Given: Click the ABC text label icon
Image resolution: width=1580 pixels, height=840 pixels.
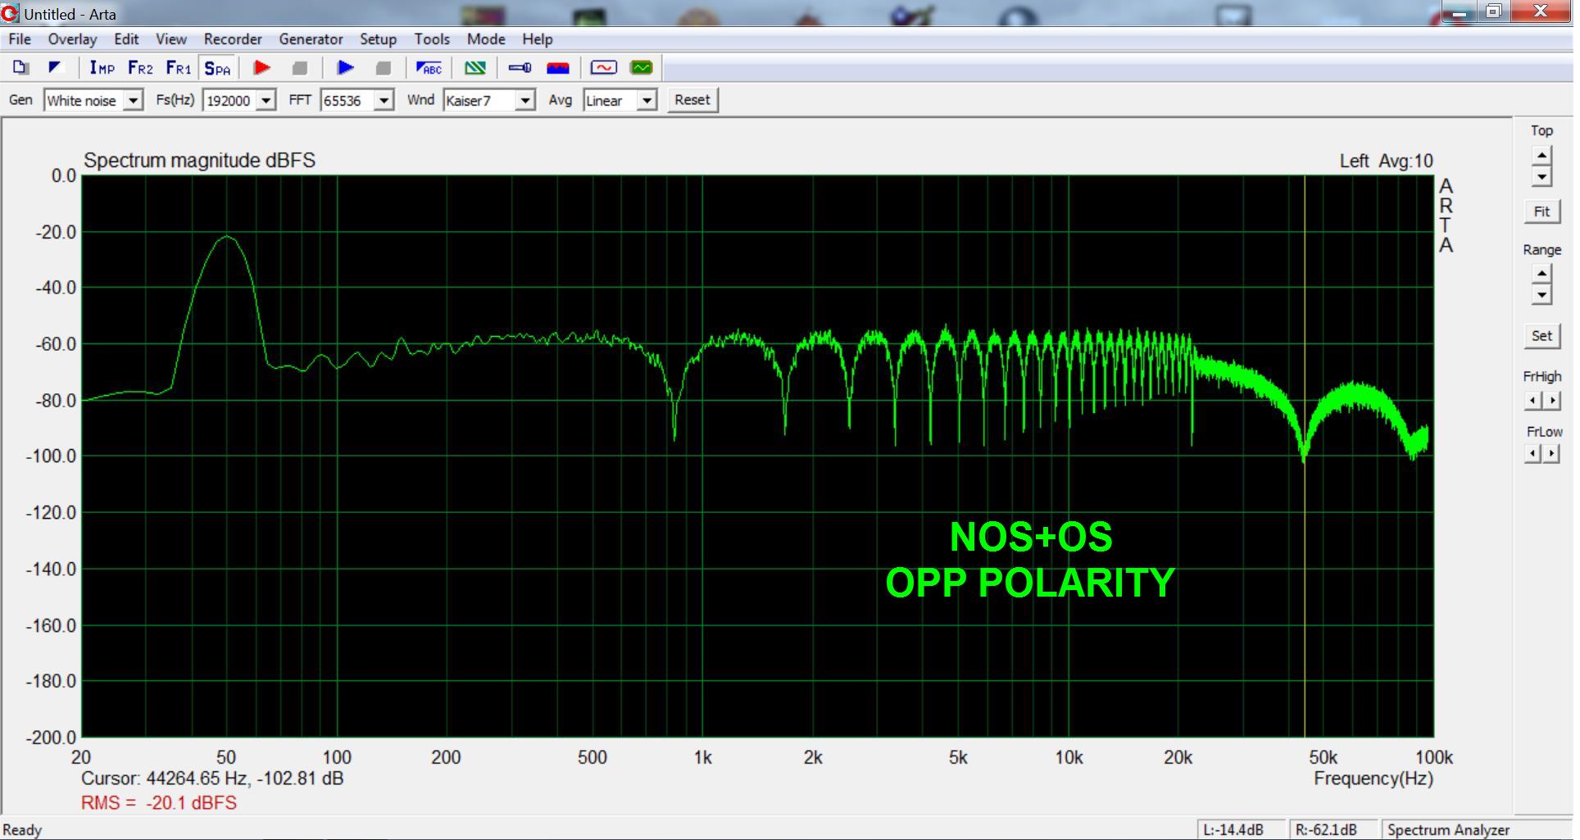Looking at the screenshot, I should coord(429,68).
